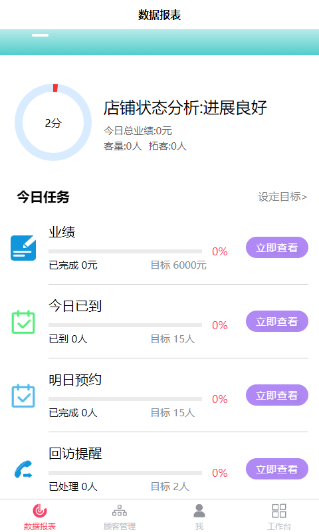Screen dimensions: 319x532
Task: Click 立即查看 button for 明日预约
Action: (277, 395)
